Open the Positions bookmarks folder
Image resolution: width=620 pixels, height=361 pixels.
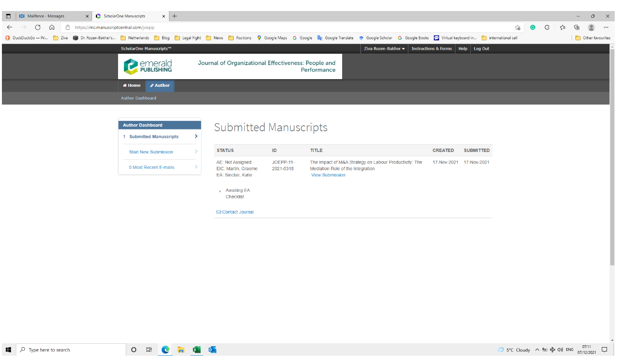coord(239,38)
